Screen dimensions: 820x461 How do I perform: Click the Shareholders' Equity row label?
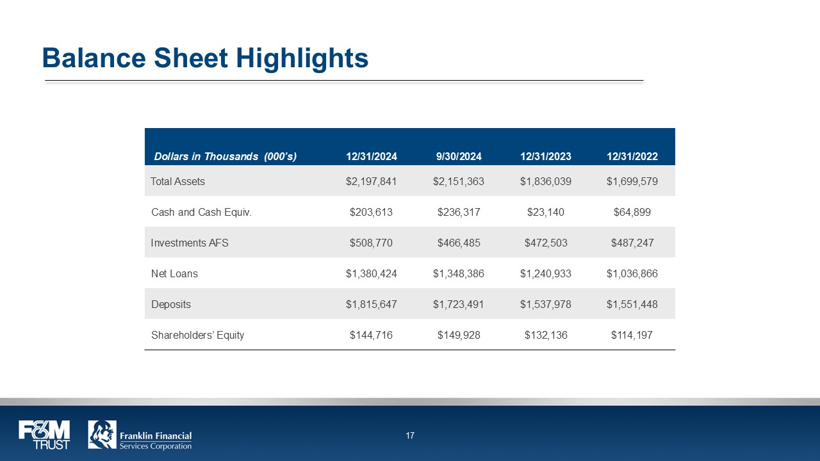(x=197, y=335)
